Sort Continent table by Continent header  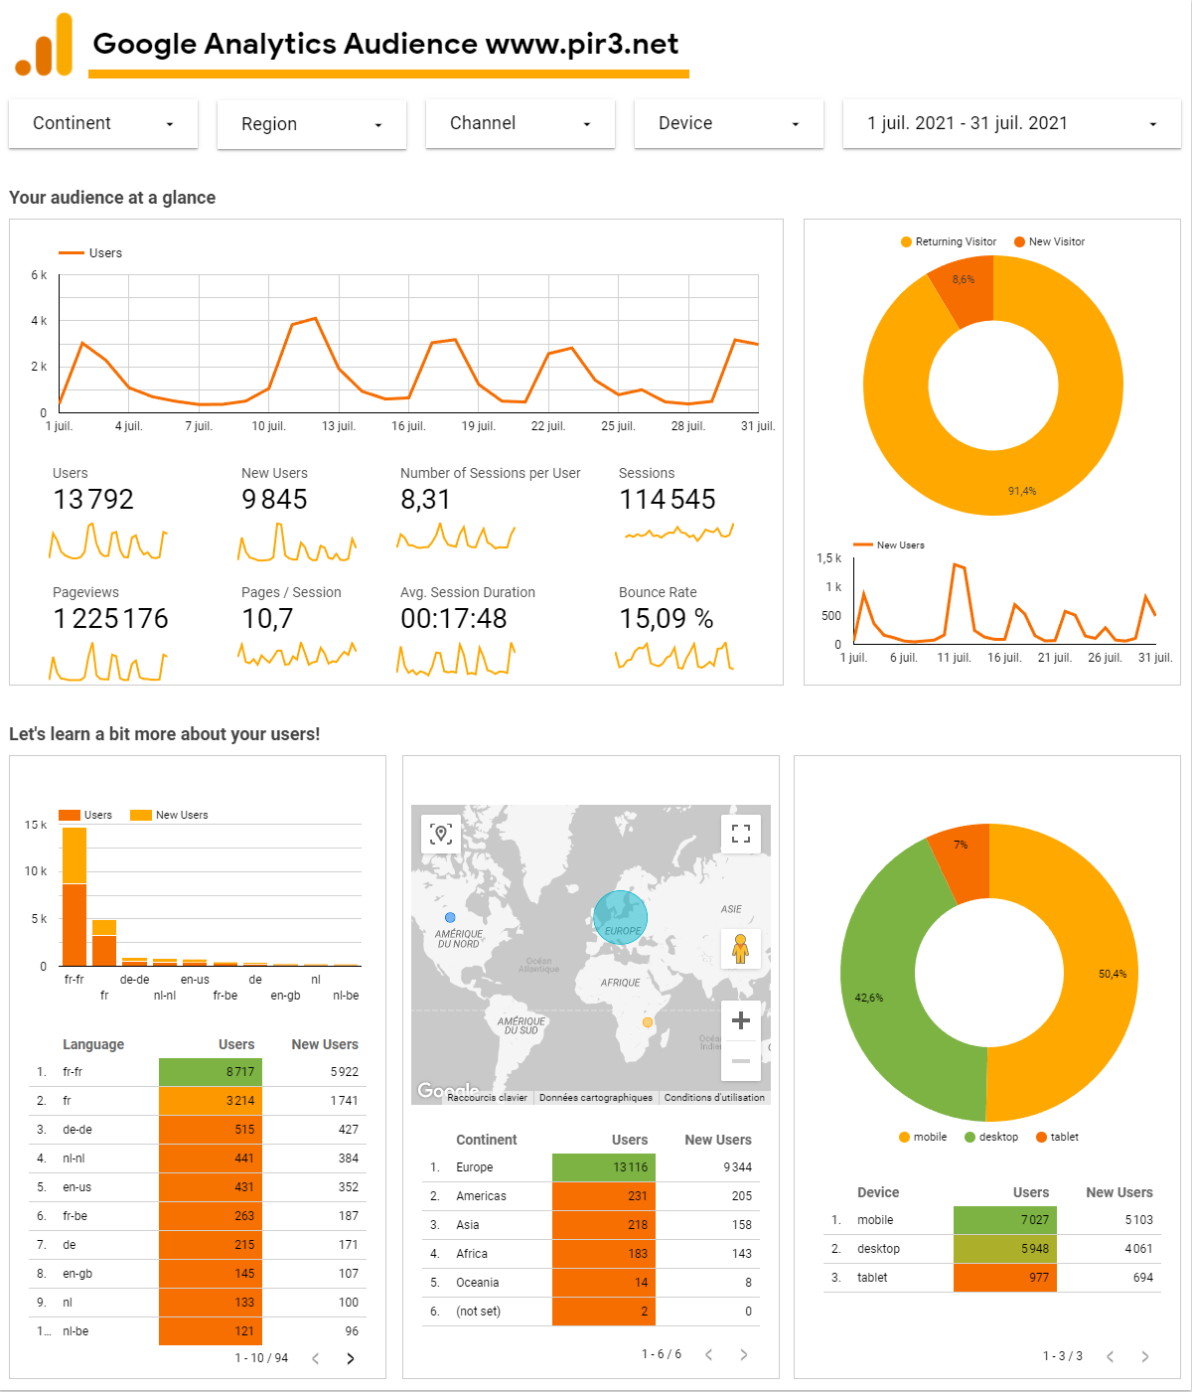coord(487,1140)
